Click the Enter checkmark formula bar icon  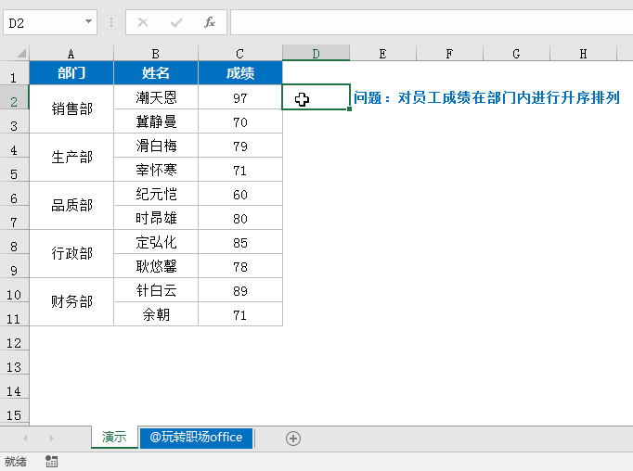click(176, 22)
